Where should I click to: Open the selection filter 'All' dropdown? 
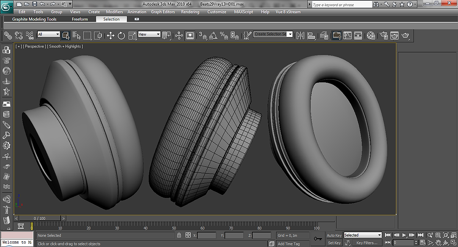[48, 34]
